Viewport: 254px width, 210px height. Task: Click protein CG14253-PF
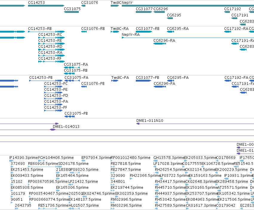click(56, 108)
